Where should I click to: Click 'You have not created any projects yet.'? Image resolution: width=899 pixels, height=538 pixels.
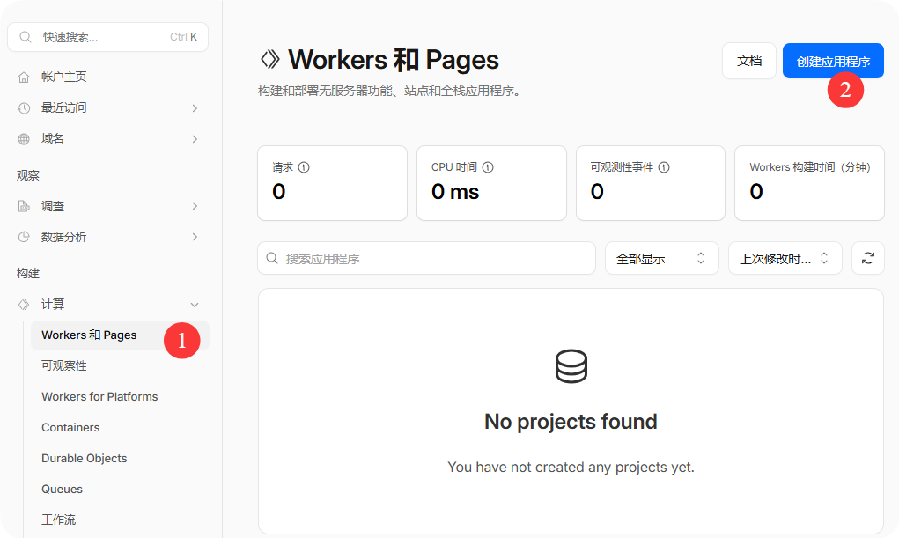coord(571,467)
